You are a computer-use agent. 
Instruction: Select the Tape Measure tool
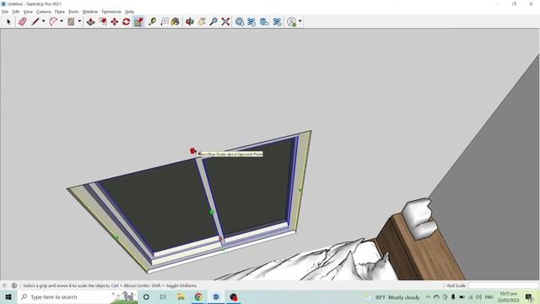pos(152,22)
